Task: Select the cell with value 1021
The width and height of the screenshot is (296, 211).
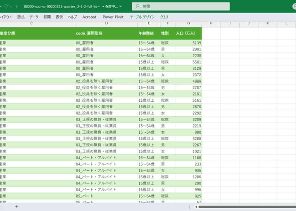Action: pyautogui.click(x=189, y=151)
